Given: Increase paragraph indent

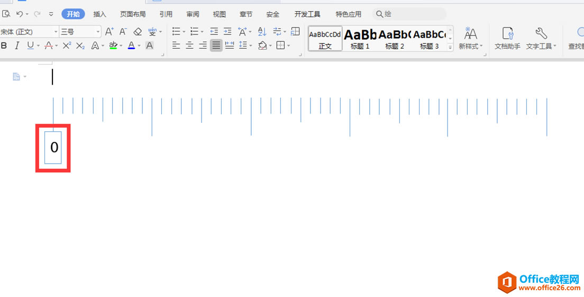Looking at the screenshot, I should pyautogui.click(x=227, y=31).
